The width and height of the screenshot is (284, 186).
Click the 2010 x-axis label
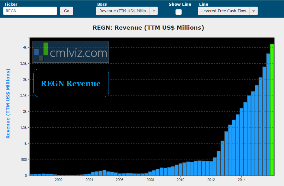click(180, 180)
